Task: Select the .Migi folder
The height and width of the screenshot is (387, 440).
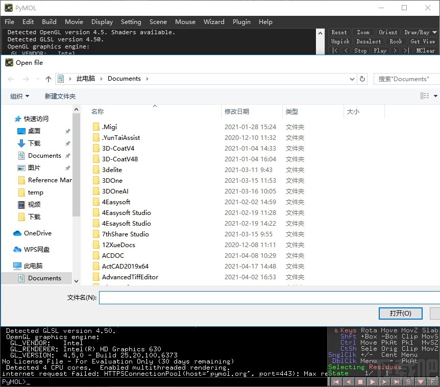Action: (x=109, y=127)
